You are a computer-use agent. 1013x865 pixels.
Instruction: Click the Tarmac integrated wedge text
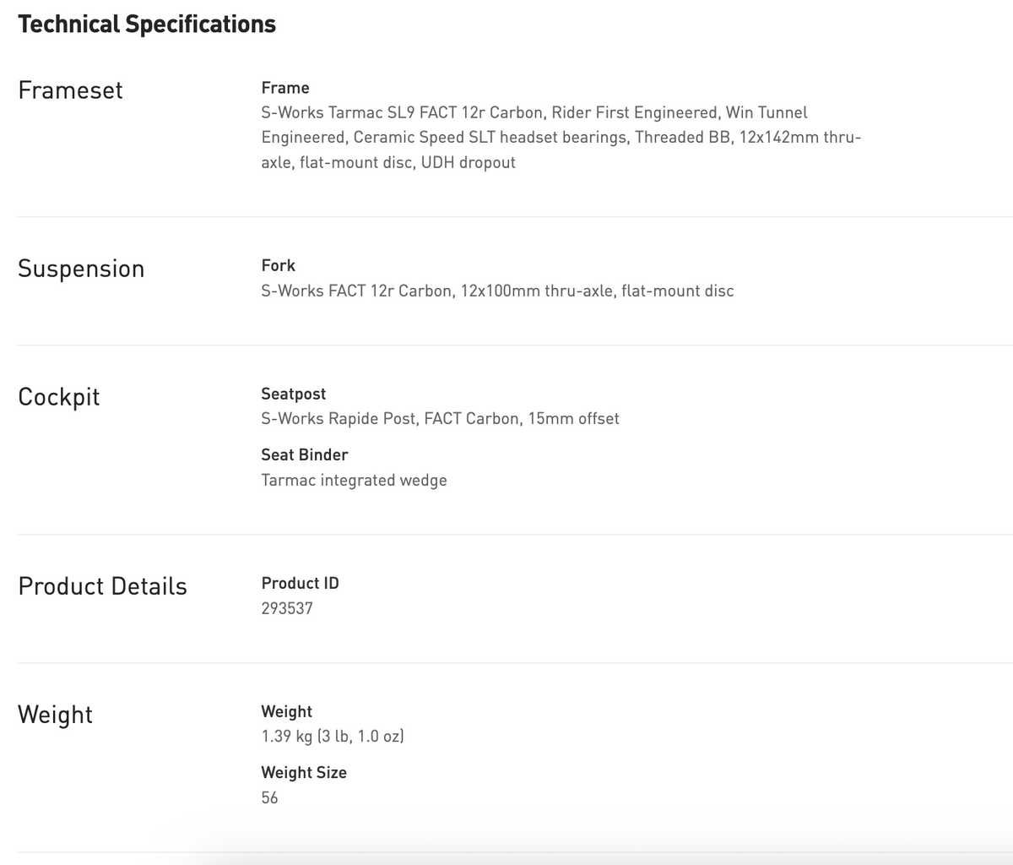(x=354, y=481)
